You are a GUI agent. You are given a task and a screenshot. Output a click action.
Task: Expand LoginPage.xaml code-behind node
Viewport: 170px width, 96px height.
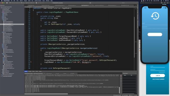click(3, 36)
